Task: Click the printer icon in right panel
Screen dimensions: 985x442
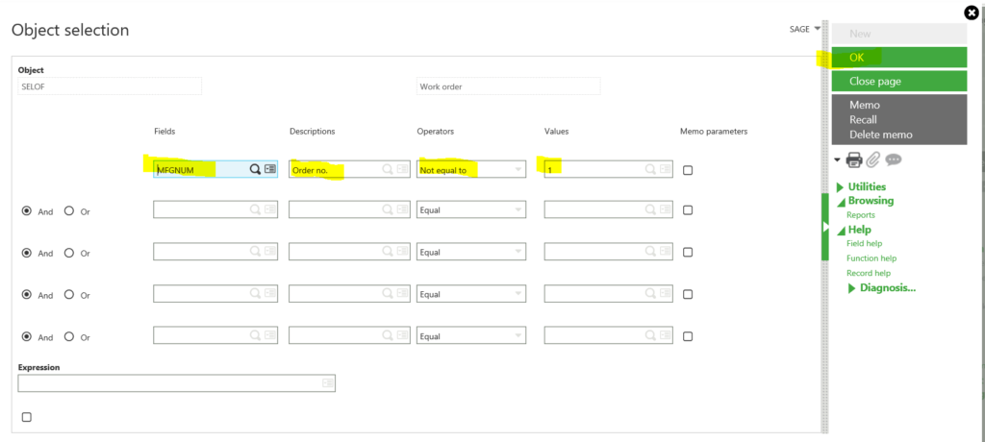Action: tap(853, 160)
